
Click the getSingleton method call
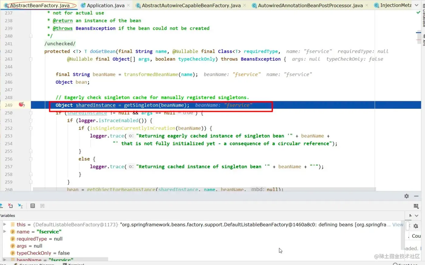point(141,105)
